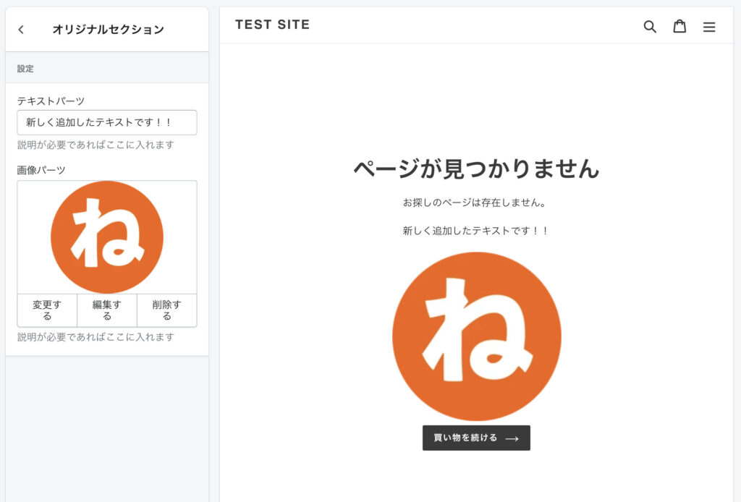Open the hamburger menu icon

709,27
